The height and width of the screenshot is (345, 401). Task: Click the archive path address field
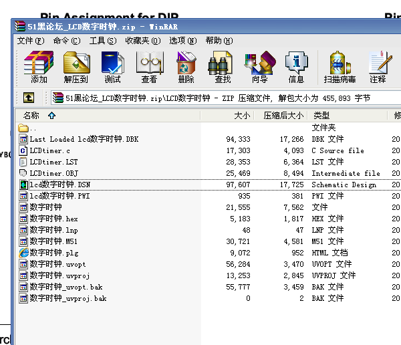tap(226, 98)
